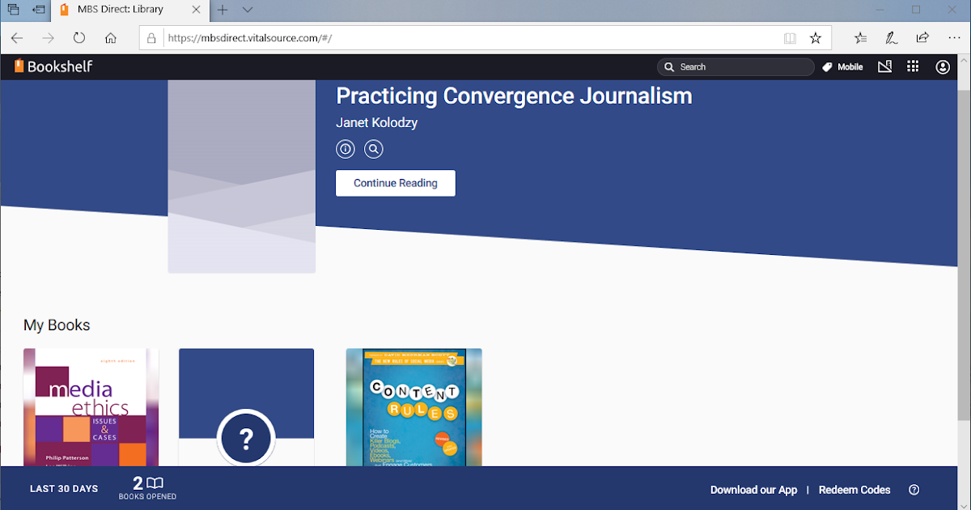Open the Redeem Codes link
971x510 pixels.
click(x=854, y=490)
